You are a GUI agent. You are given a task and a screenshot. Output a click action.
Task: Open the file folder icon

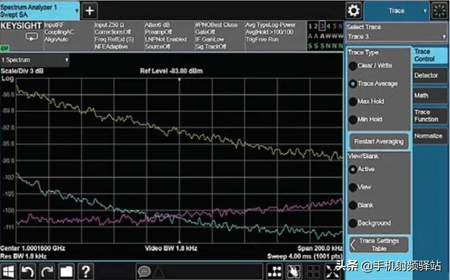pyautogui.click(x=66, y=272)
